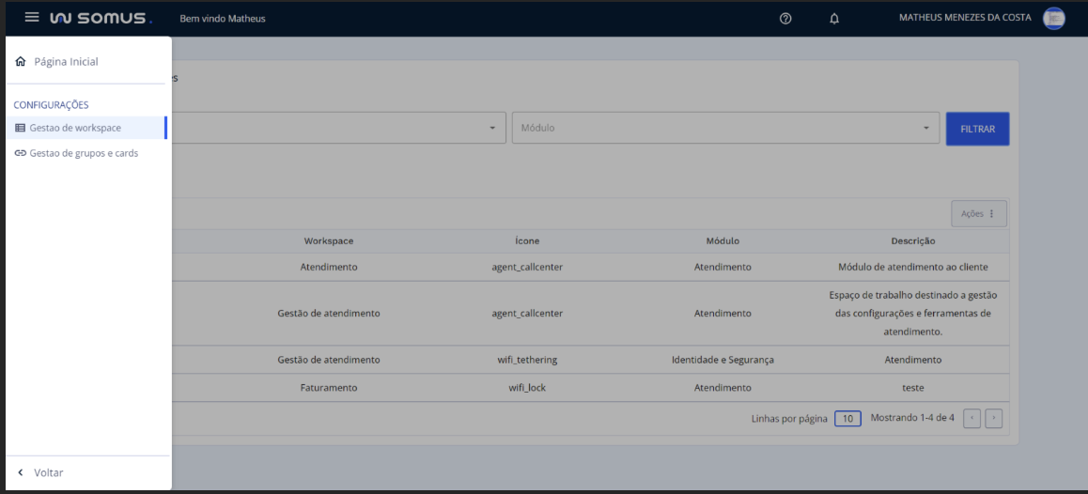This screenshot has height=494, width=1088.
Task: Click the table icon next to Gestao de workspace
Action: (x=20, y=128)
